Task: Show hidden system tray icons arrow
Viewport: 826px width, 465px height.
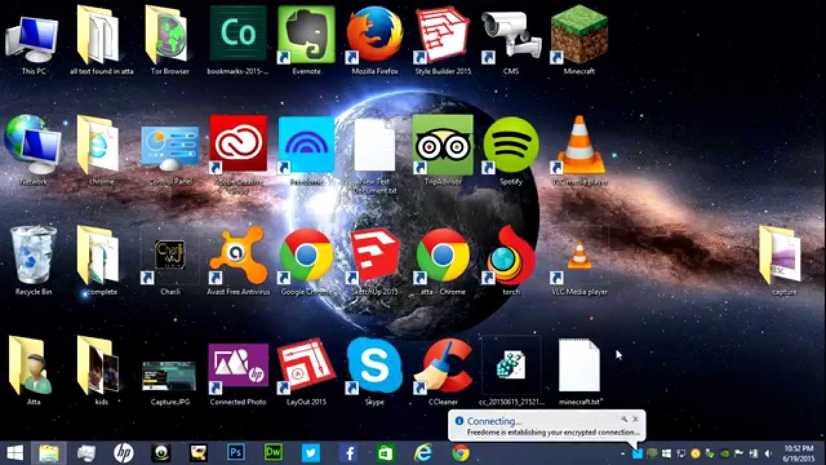Action: pyautogui.click(x=623, y=454)
